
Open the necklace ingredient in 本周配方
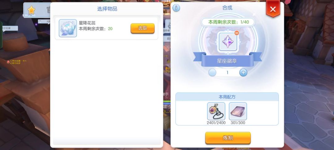tap(216, 111)
